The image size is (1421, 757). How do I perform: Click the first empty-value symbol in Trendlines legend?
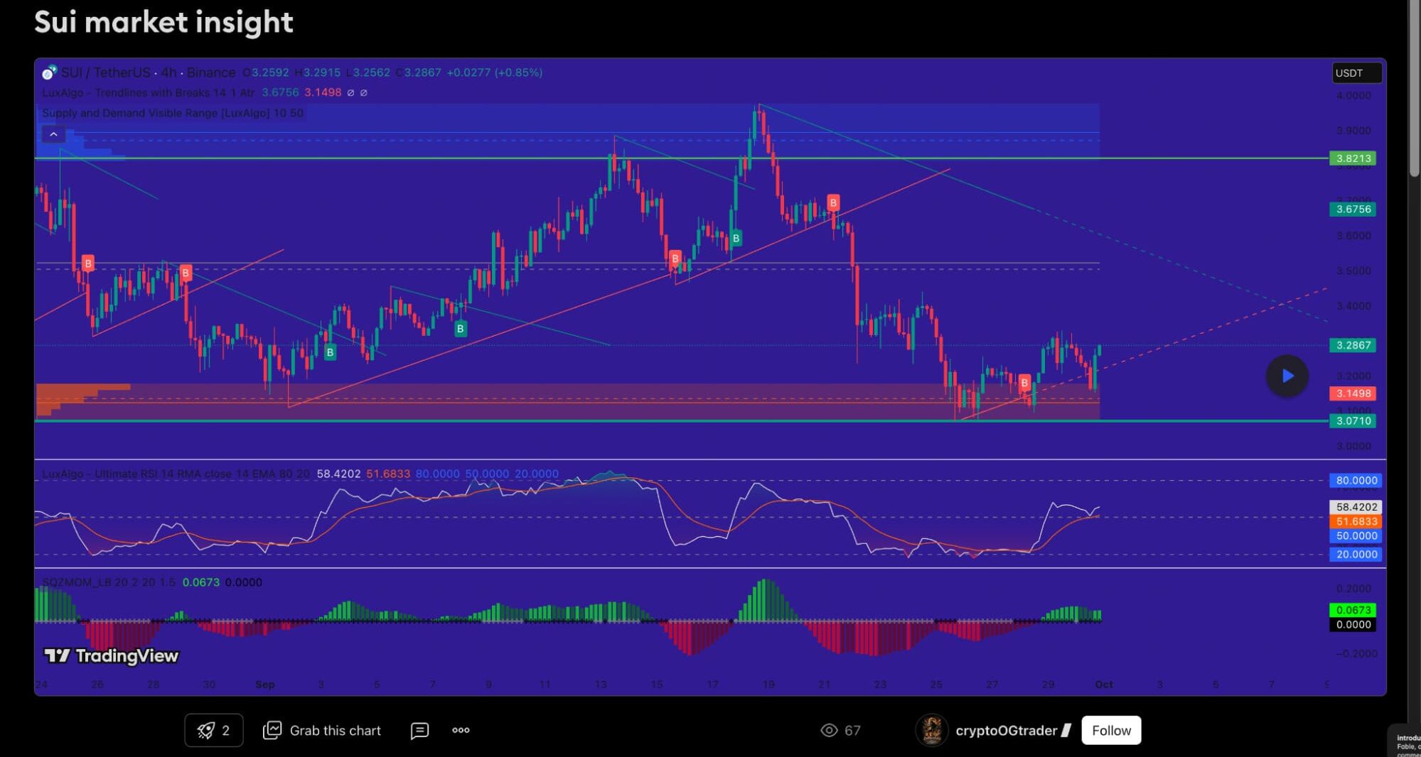click(x=350, y=93)
